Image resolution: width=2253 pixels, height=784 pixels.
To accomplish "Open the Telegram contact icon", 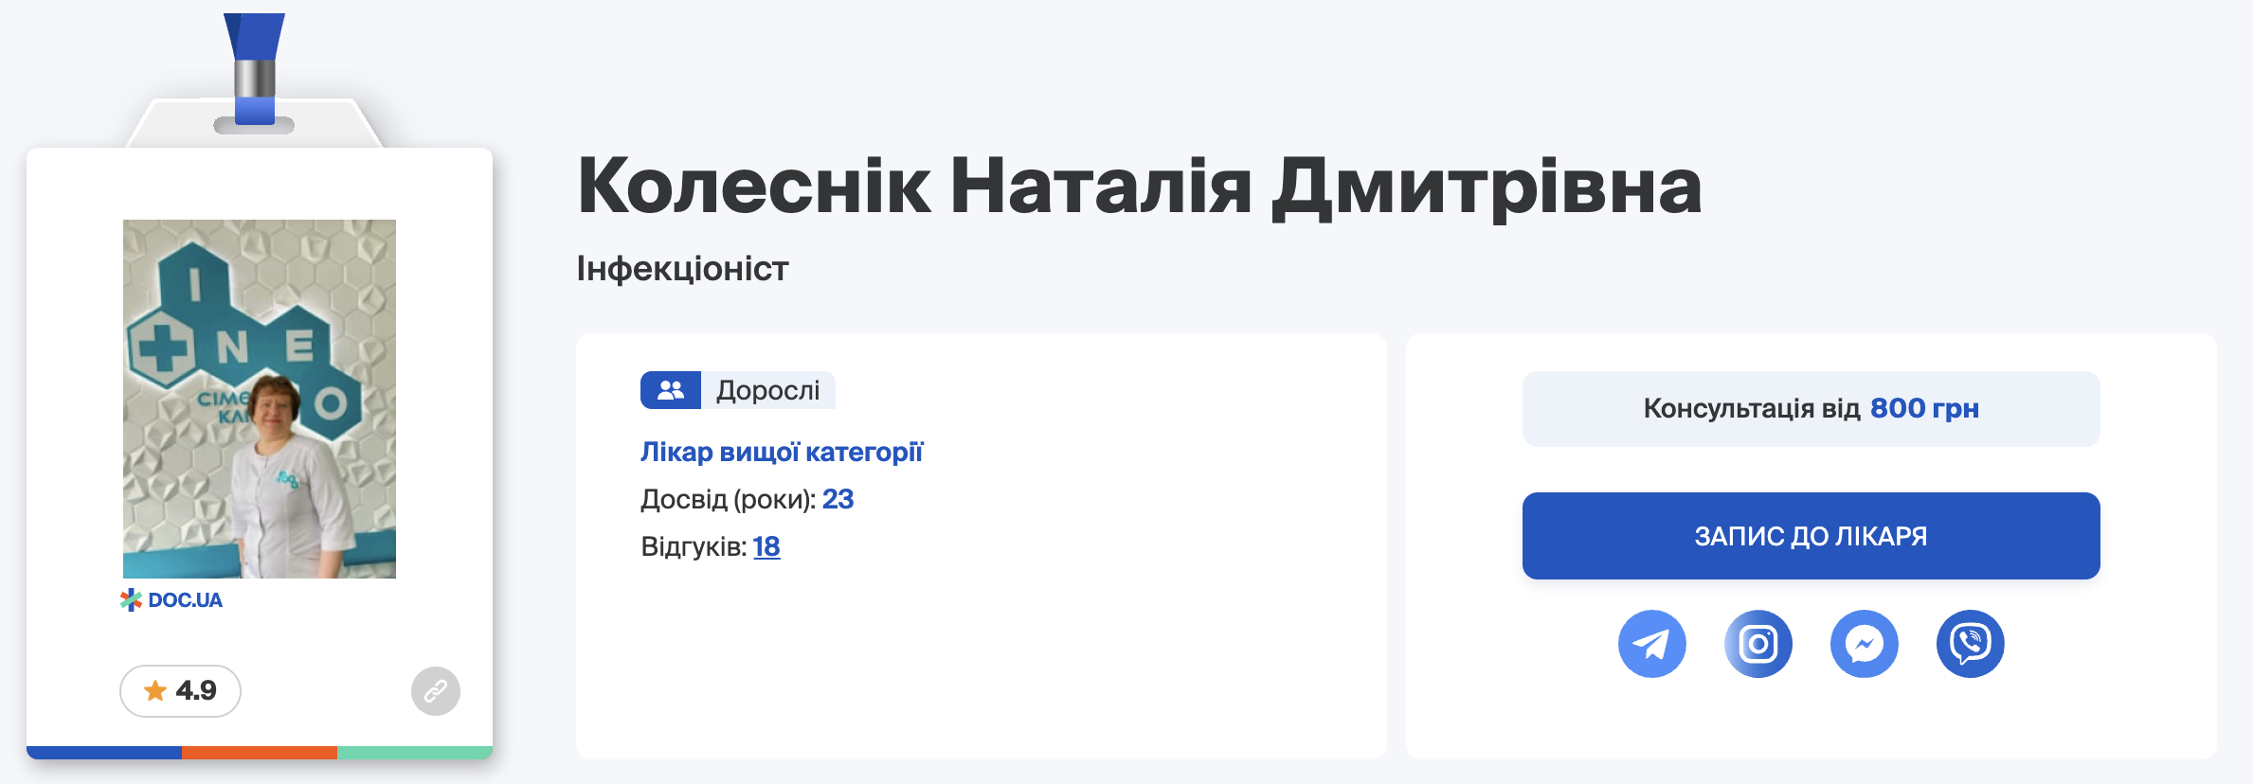I will pyautogui.click(x=1651, y=644).
